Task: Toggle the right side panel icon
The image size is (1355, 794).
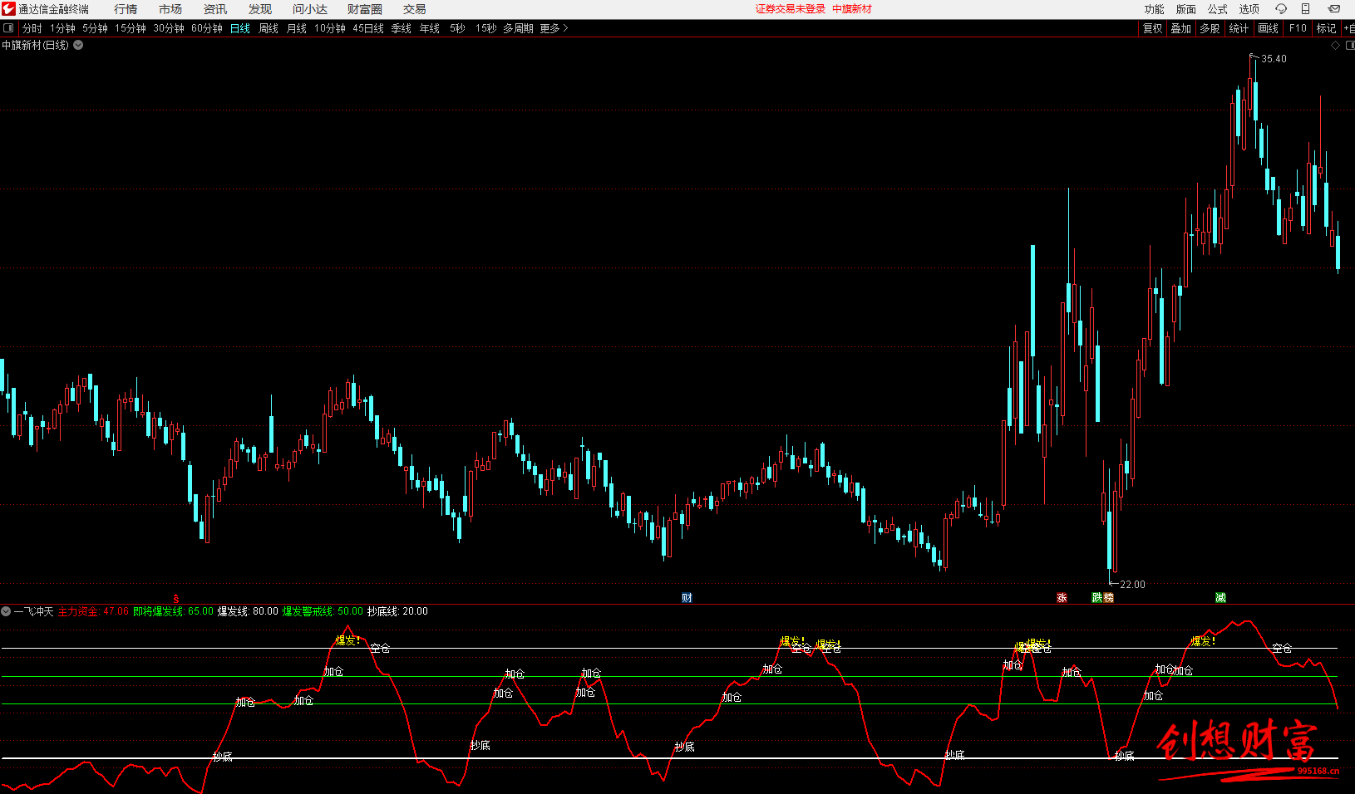Action: click(x=1349, y=46)
